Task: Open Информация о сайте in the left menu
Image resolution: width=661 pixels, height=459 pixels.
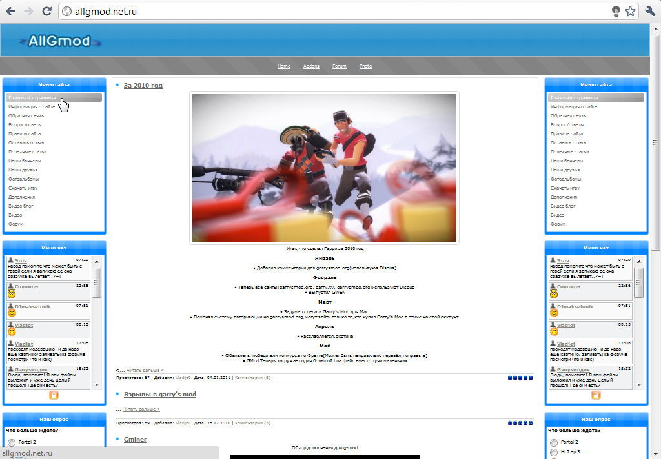Action: coord(32,106)
